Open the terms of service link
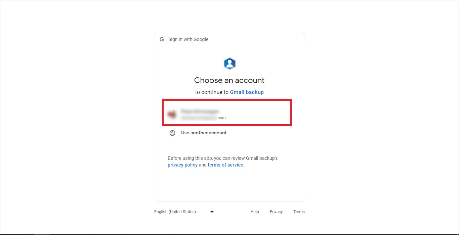Viewport: 459px width, 235px height. point(225,165)
